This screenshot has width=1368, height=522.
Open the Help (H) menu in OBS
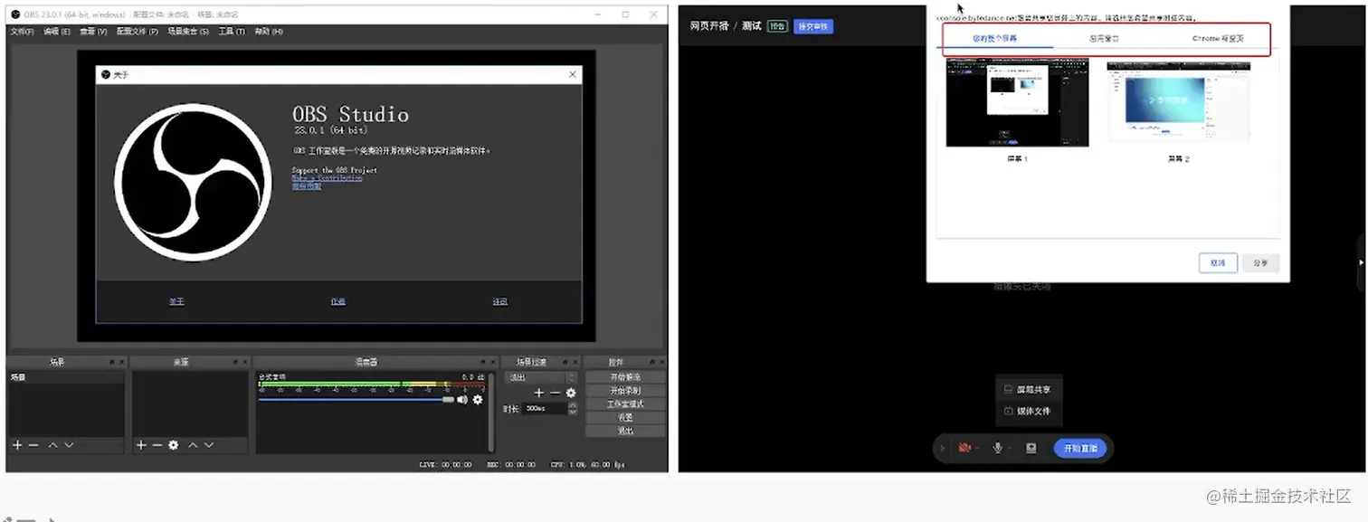click(268, 32)
